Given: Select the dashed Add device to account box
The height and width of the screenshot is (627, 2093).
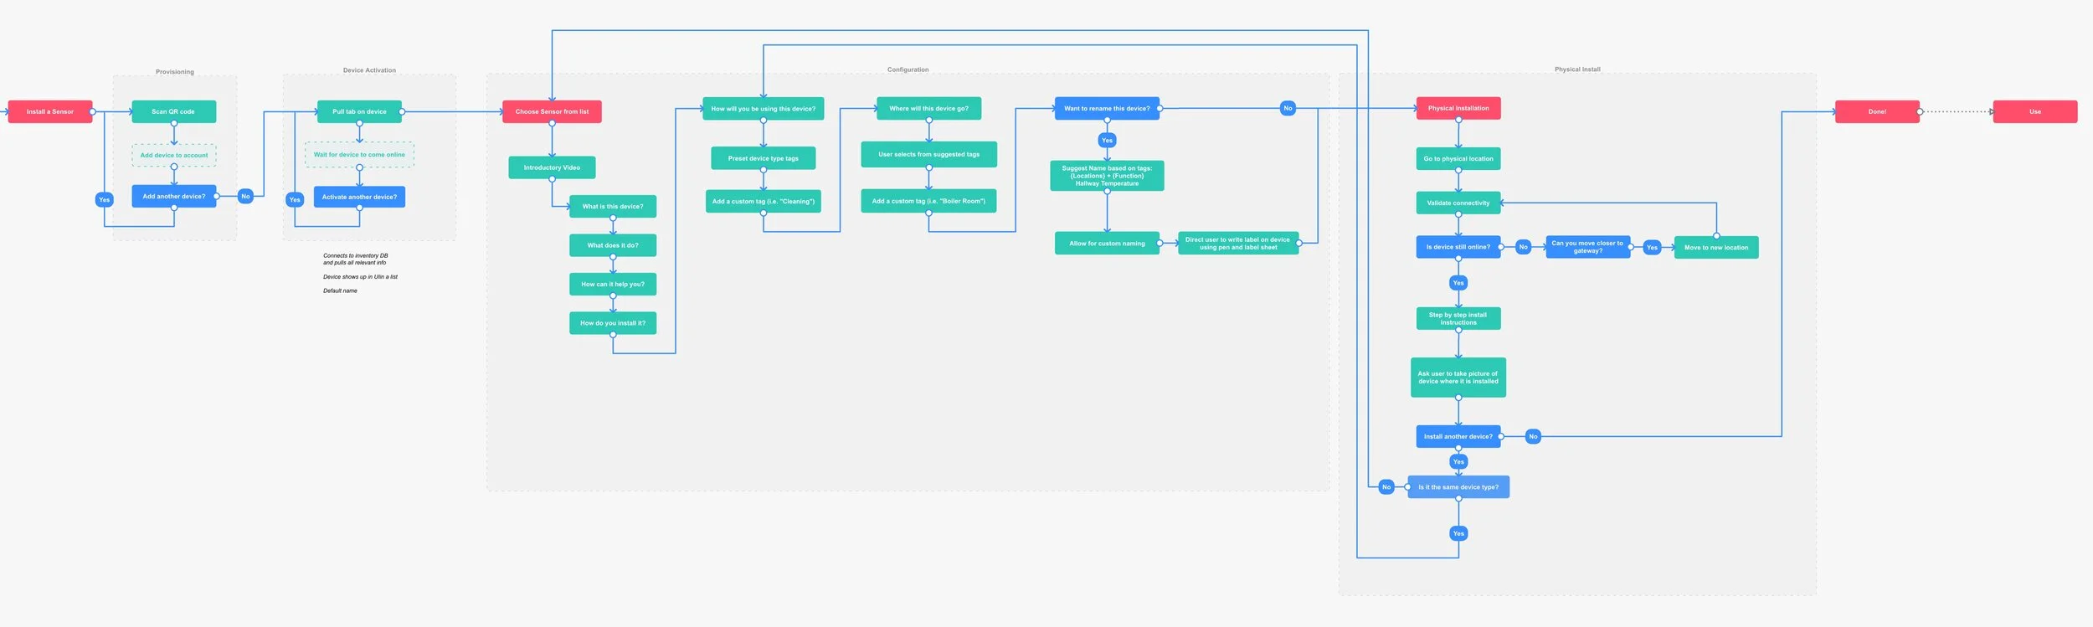Looking at the screenshot, I should point(174,155).
